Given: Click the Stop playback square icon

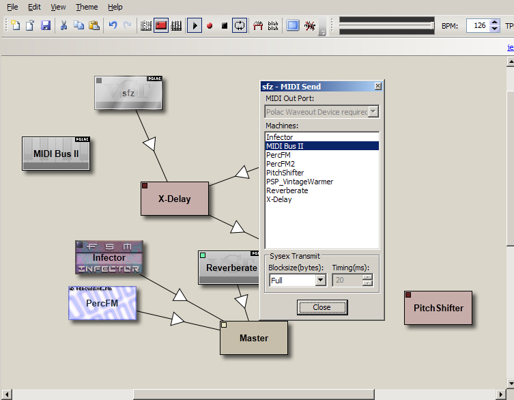Looking at the screenshot, I should click(x=225, y=26).
